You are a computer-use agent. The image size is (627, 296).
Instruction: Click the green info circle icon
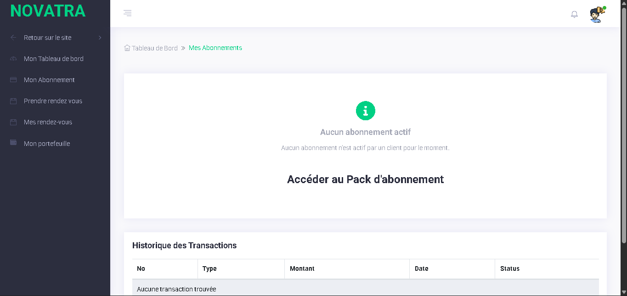366,111
